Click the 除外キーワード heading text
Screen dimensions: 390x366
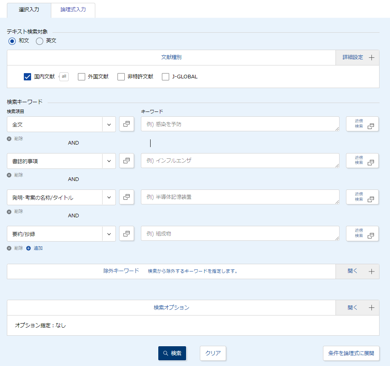point(121,271)
